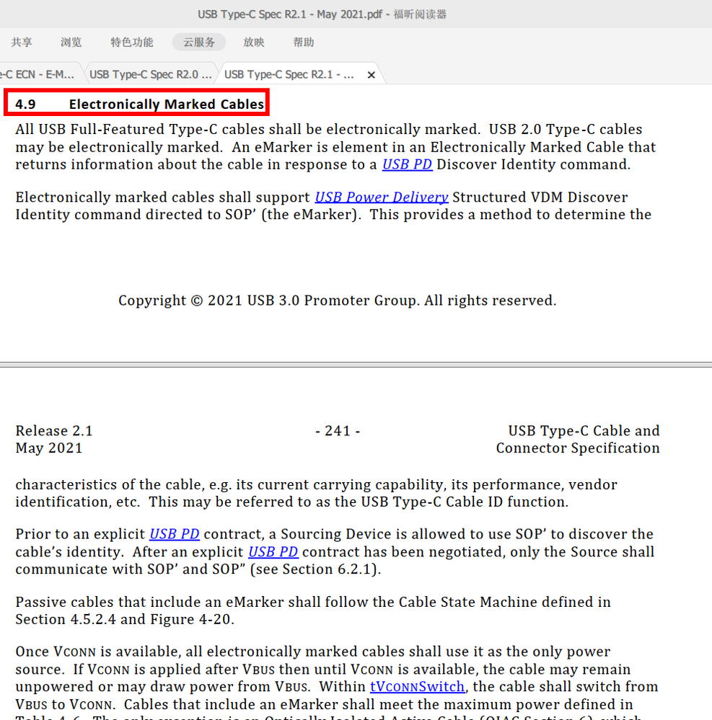Follow the tVCONNSwitch link
Screen dimensions: 712x720
[418, 686]
